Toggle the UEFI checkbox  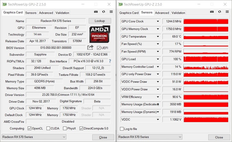point(99,48)
